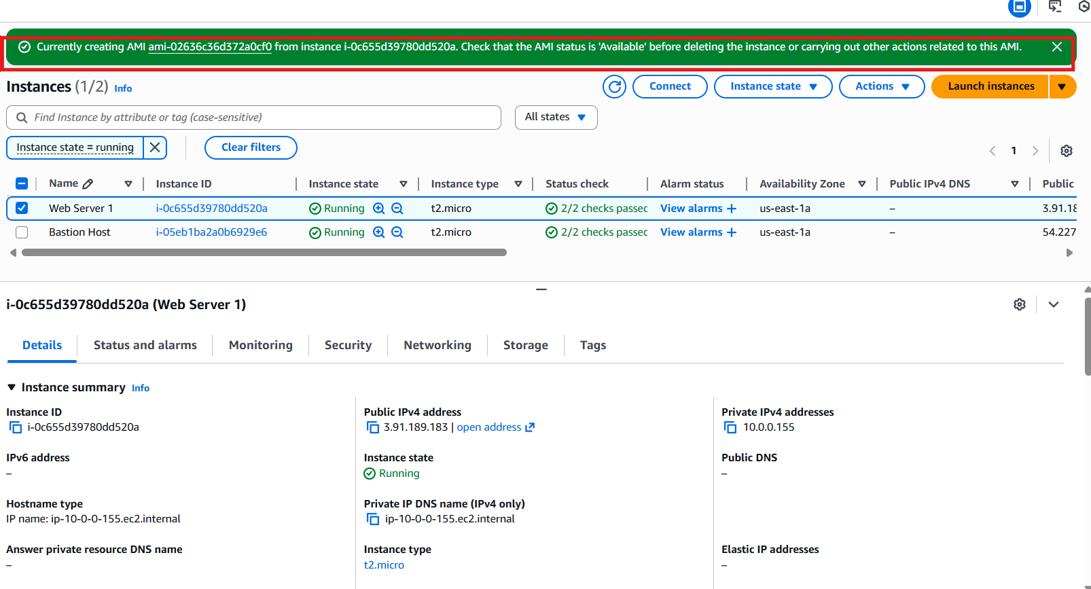Open the Security tab
This screenshot has width=1091, height=589.
click(x=348, y=345)
